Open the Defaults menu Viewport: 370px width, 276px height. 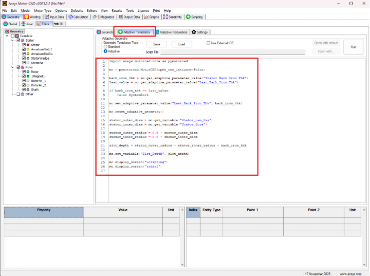77,11
